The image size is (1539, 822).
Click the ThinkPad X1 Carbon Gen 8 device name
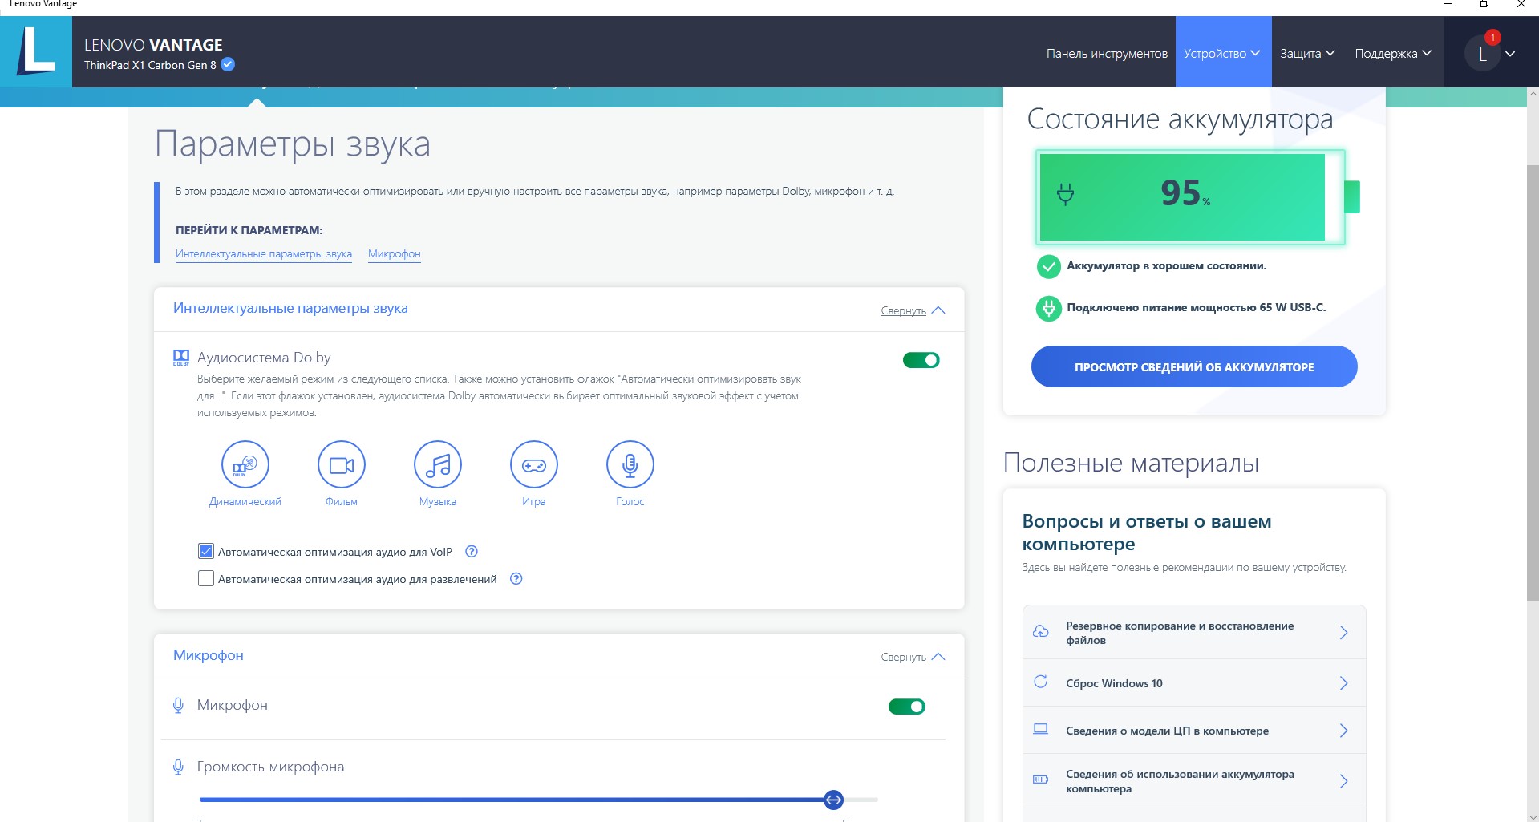pyautogui.click(x=150, y=65)
